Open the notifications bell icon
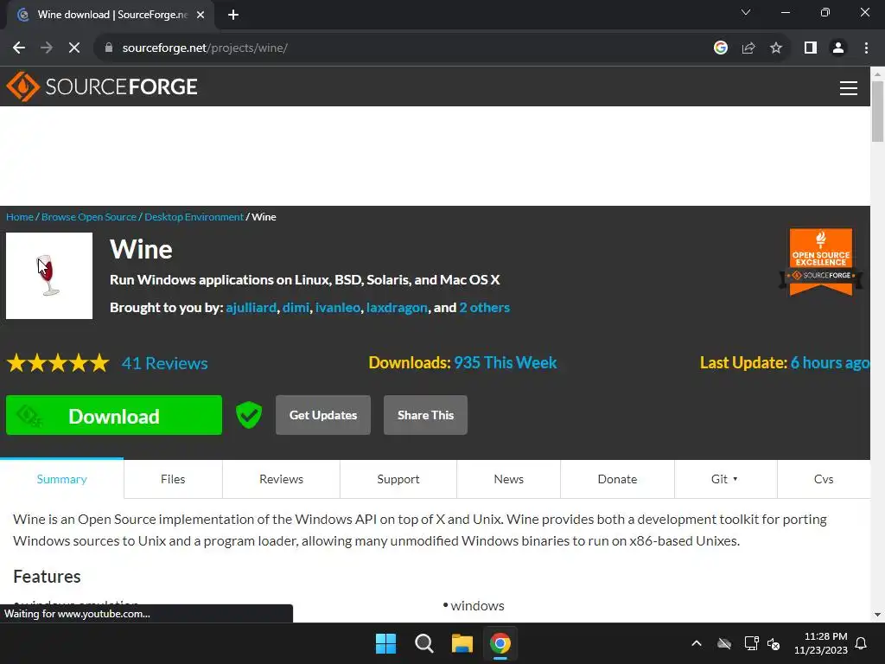 [862, 643]
